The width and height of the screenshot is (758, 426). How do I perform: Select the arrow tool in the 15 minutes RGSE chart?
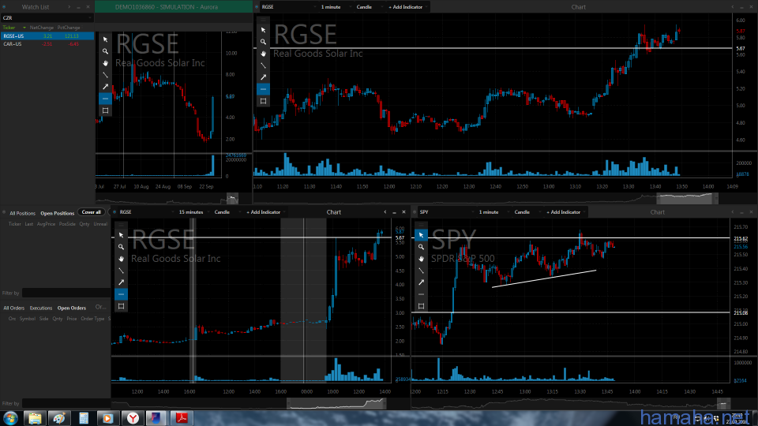tap(121, 282)
